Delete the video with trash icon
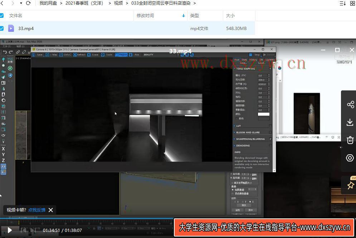 (350, 140)
